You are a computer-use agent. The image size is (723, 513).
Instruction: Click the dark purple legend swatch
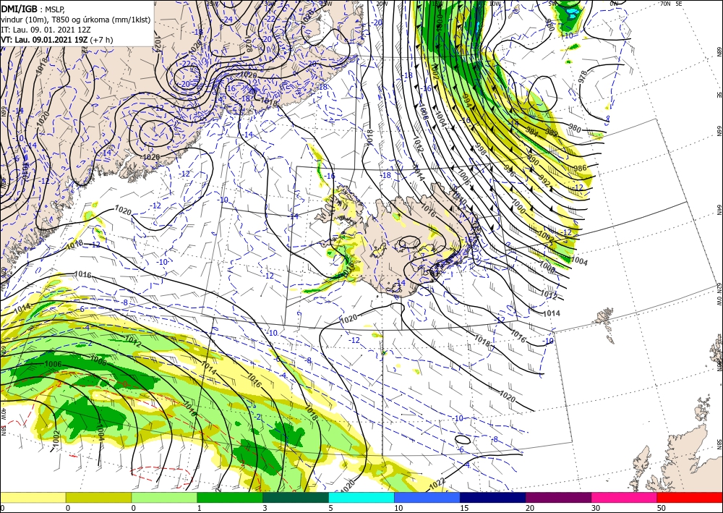point(558,497)
